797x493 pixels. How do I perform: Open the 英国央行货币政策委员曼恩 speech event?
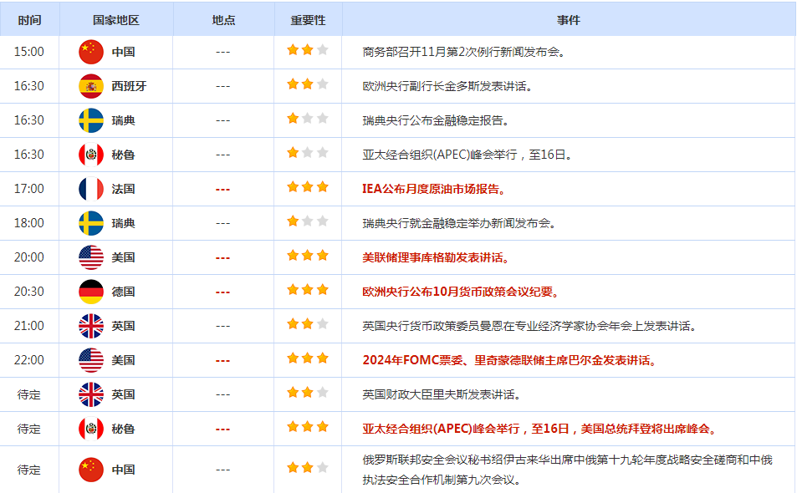tap(529, 326)
